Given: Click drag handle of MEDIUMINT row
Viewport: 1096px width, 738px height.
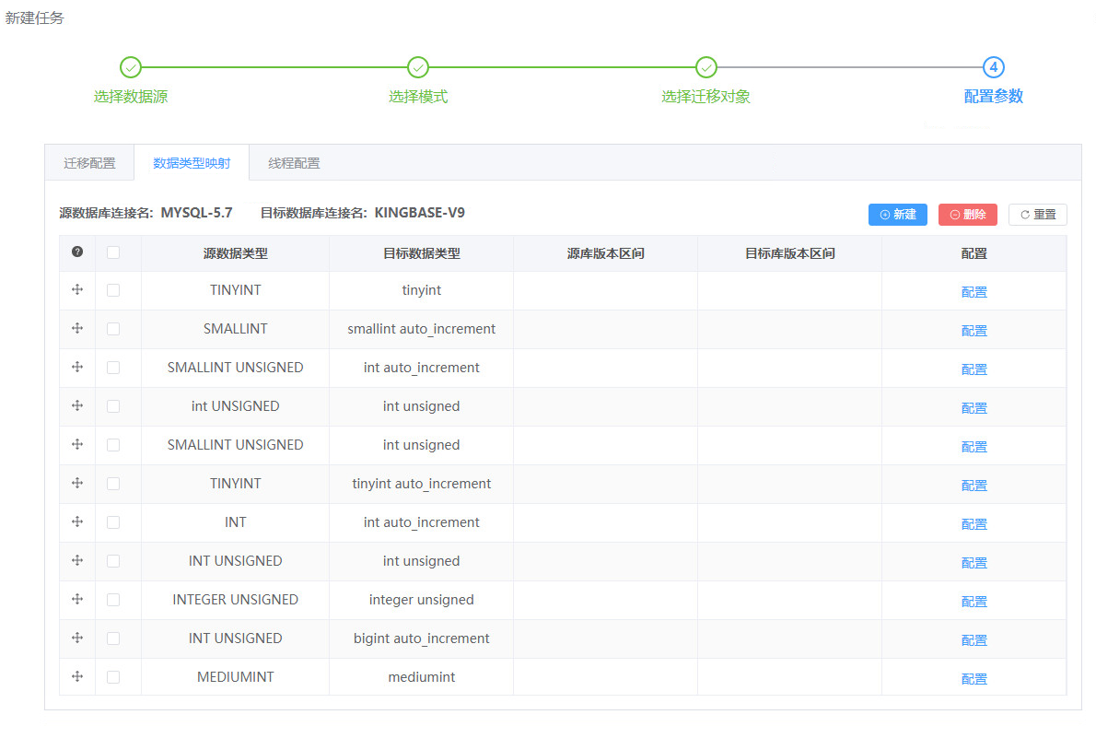Looking at the screenshot, I should point(77,676).
